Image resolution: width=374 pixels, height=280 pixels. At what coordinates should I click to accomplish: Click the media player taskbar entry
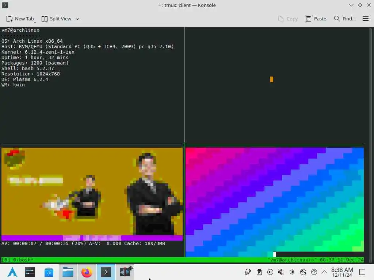click(x=125, y=272)
